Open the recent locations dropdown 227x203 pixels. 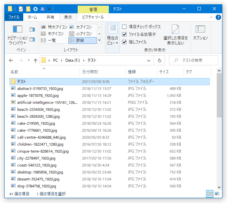click(x=29, y=60)
